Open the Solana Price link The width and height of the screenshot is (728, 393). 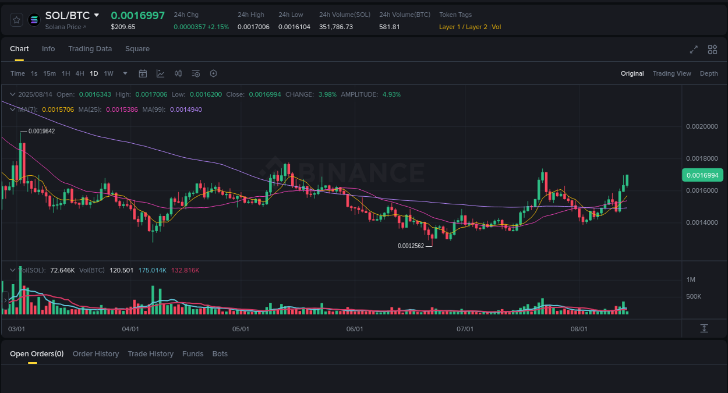65,27
